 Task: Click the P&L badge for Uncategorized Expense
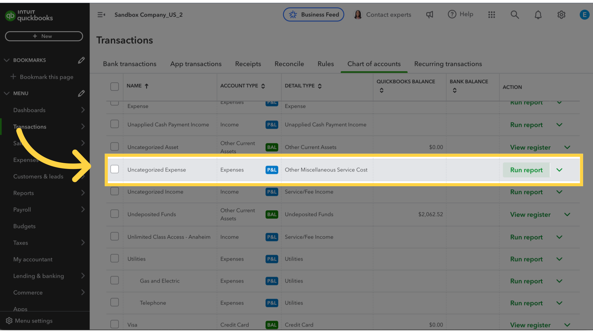pos(272,170)
